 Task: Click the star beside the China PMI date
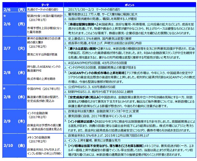pos(4,88)
